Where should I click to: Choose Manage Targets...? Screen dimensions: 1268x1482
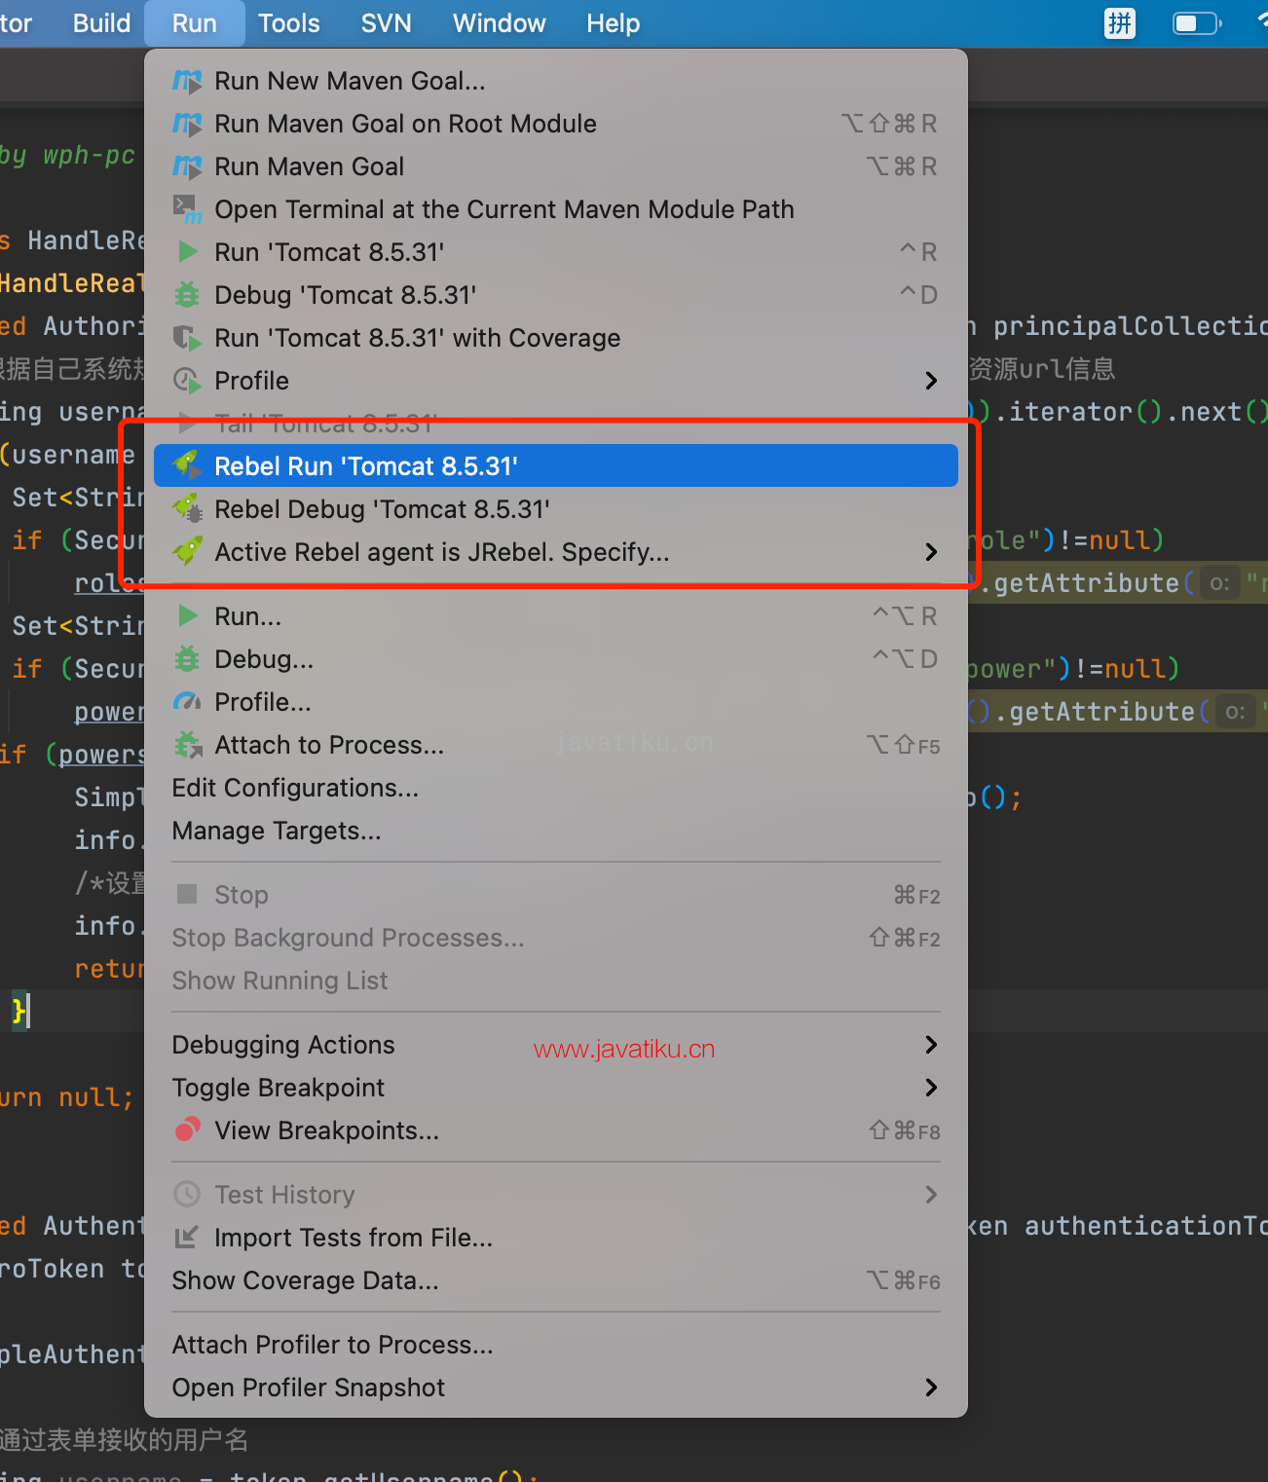coord(556,831)
